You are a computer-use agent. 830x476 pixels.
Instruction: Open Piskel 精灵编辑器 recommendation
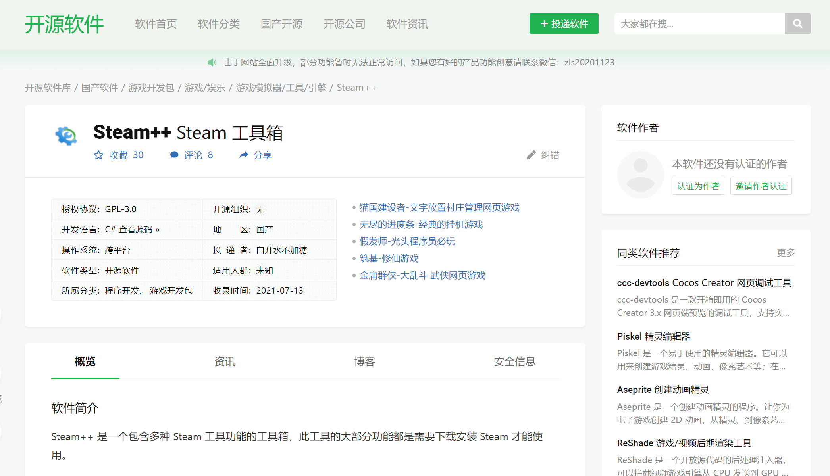pos(654,336)
